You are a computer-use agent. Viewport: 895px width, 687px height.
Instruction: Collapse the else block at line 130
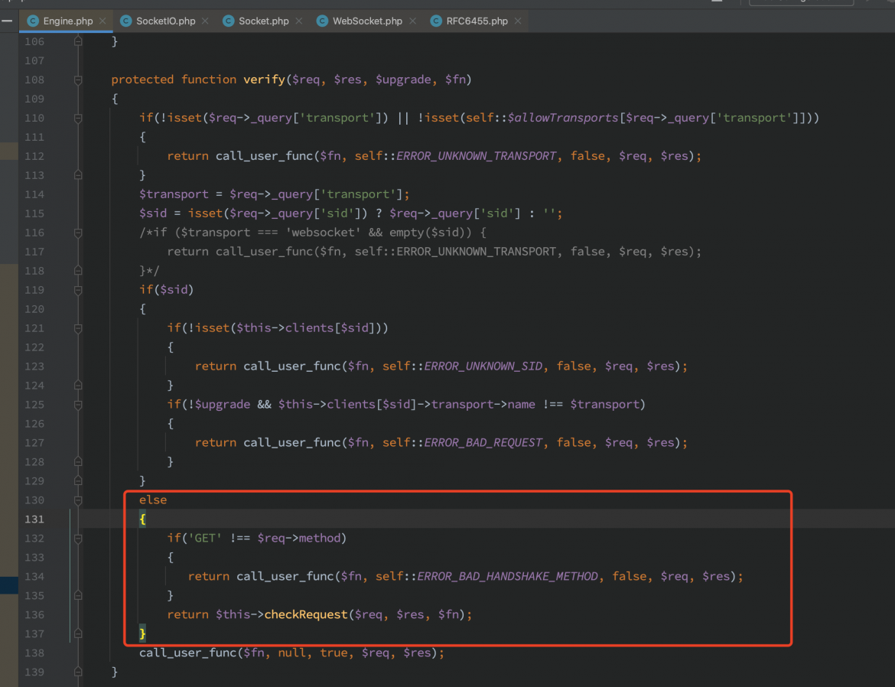78,500
